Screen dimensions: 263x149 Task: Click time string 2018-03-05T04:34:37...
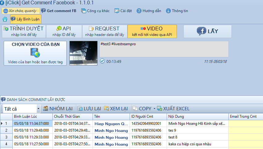[x=73, y=124]
